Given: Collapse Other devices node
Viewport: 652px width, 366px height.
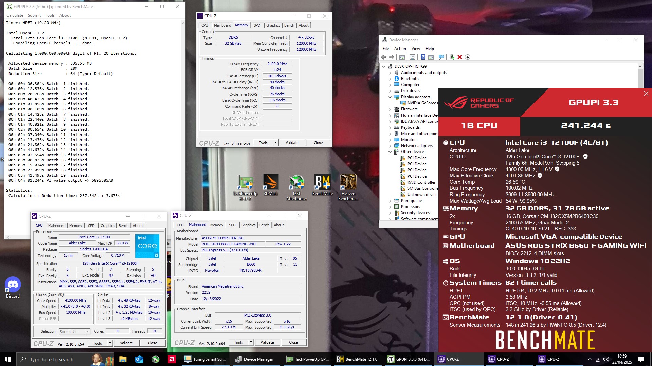Looking at the screenshot, I should [x=390, y=152].
